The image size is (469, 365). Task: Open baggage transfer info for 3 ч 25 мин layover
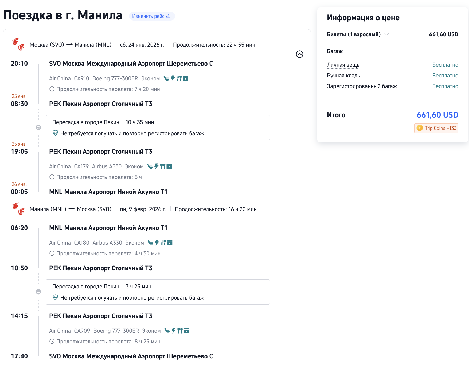click(132, 298)
